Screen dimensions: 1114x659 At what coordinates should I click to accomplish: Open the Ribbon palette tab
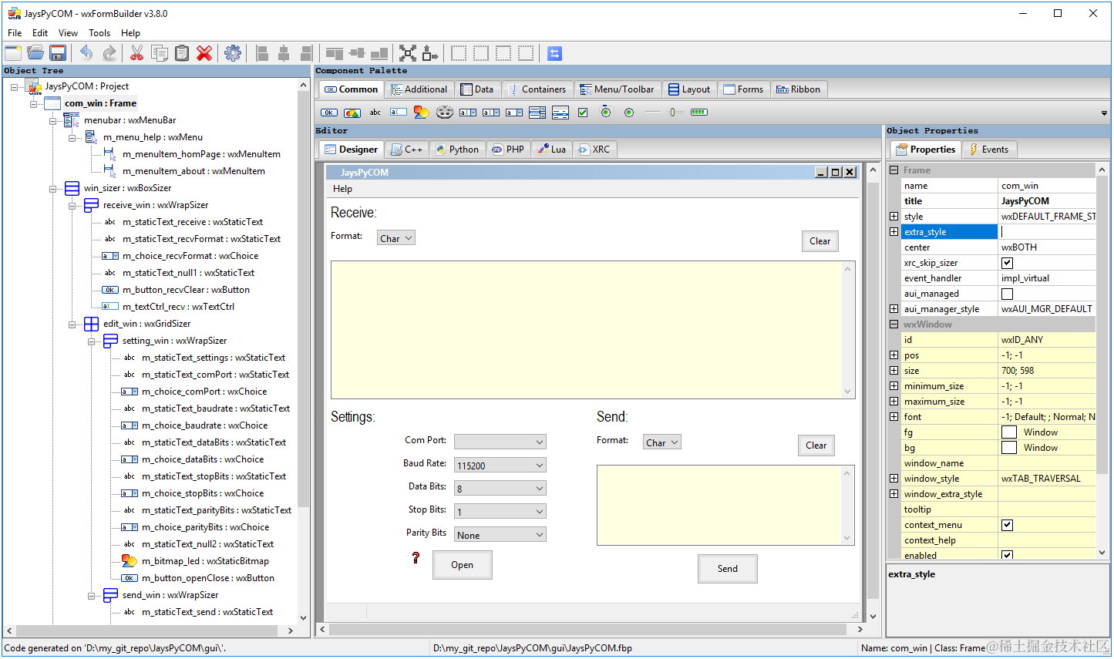tap(799, 89)
